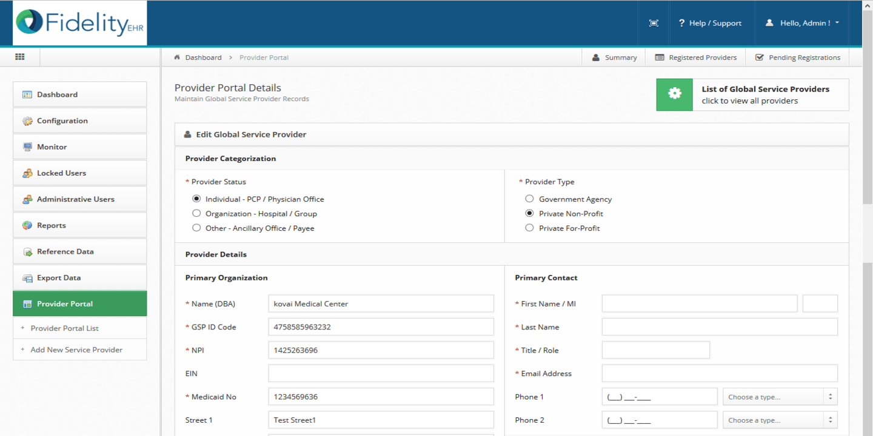Click in the Street 1 field
The width and height of the screenshot is (873, 436).
point(381,420)
